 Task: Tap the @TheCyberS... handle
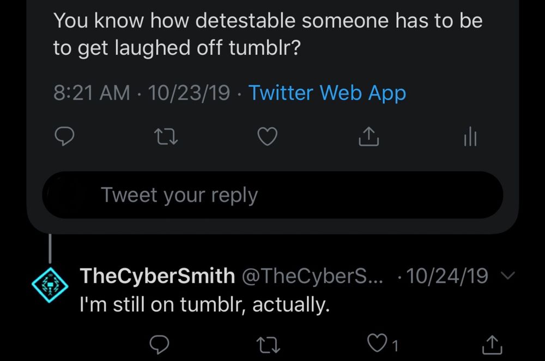[312, 276]
